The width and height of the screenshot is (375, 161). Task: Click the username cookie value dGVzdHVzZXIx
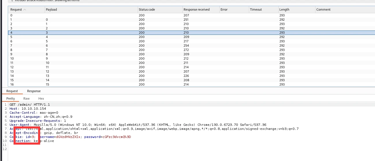pos(68,137)
